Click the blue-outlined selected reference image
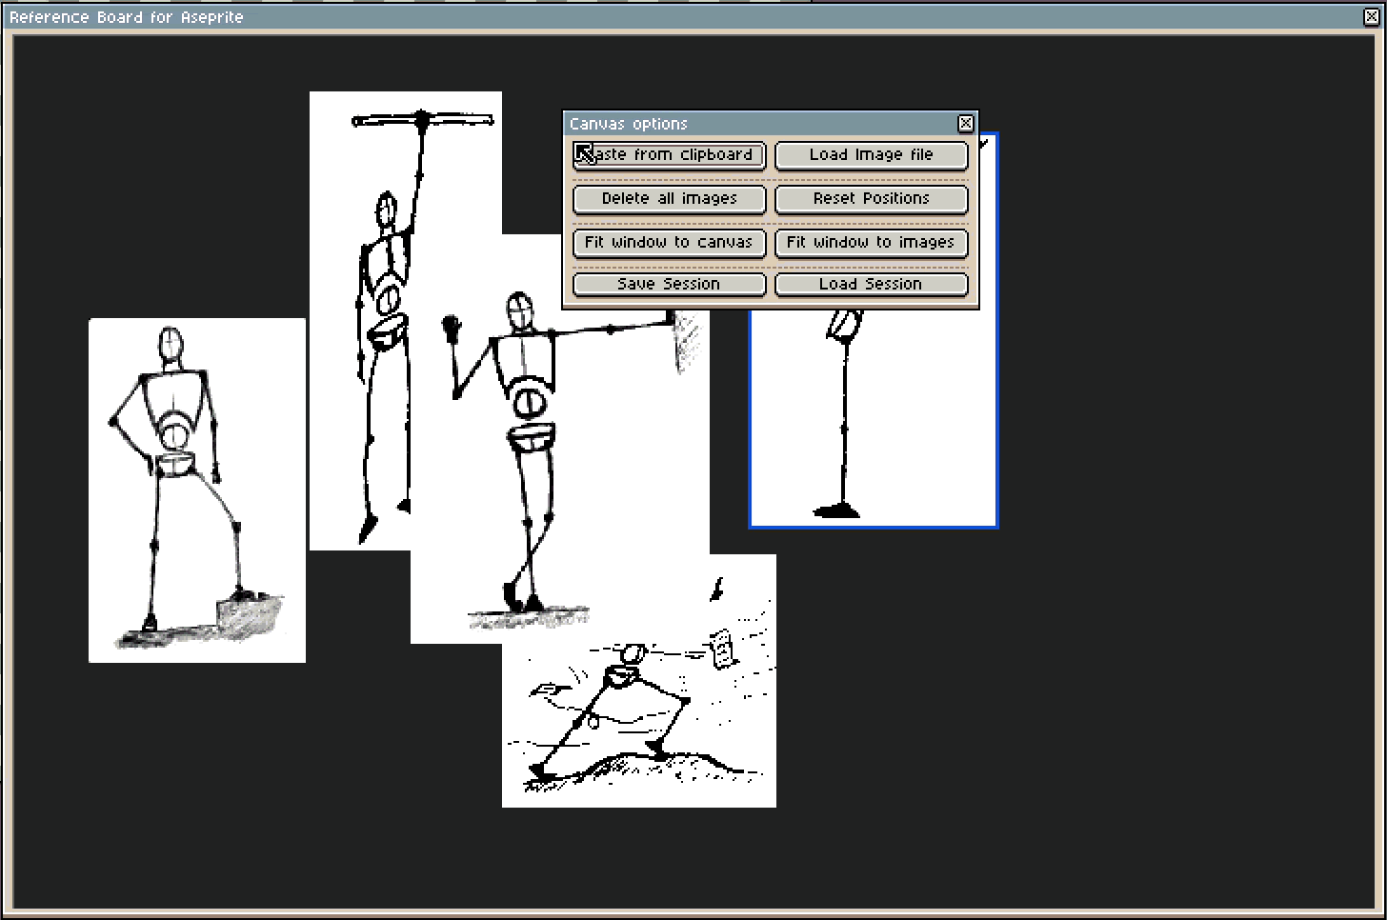 click(905, 429)
